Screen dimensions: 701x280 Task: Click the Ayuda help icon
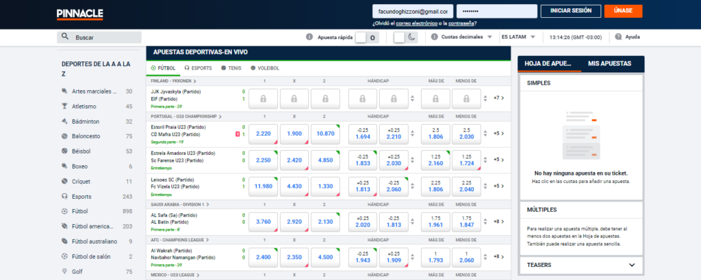618,37
